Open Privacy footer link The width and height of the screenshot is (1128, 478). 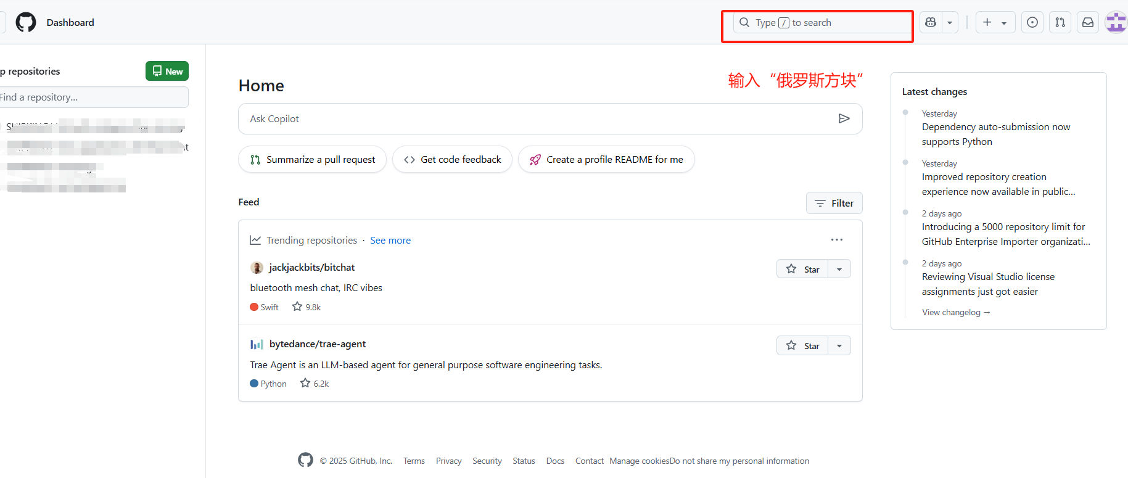point(448,461)
